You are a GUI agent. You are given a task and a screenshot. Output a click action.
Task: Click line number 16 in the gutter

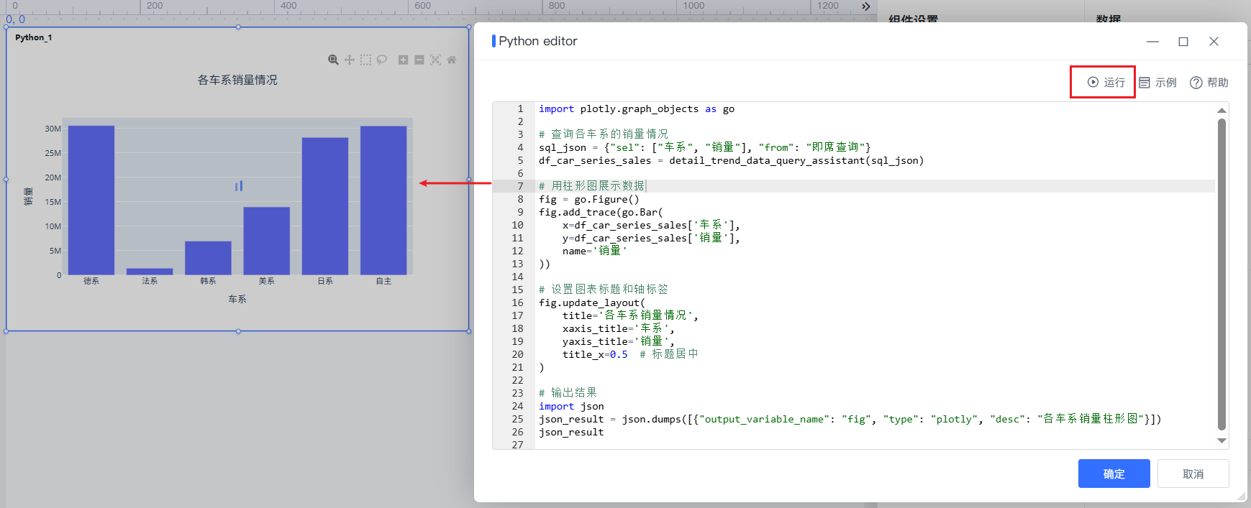click(517, 303)
